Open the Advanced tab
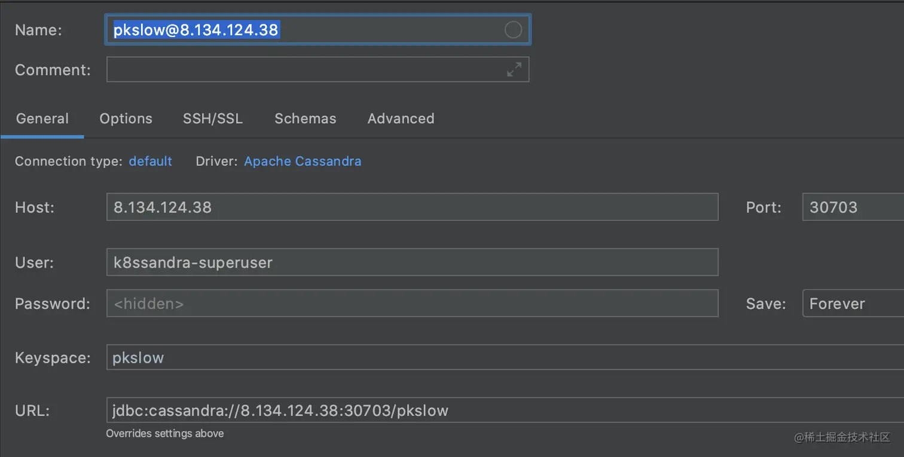This screenshot has width=904, height=457. coord(401,118)
